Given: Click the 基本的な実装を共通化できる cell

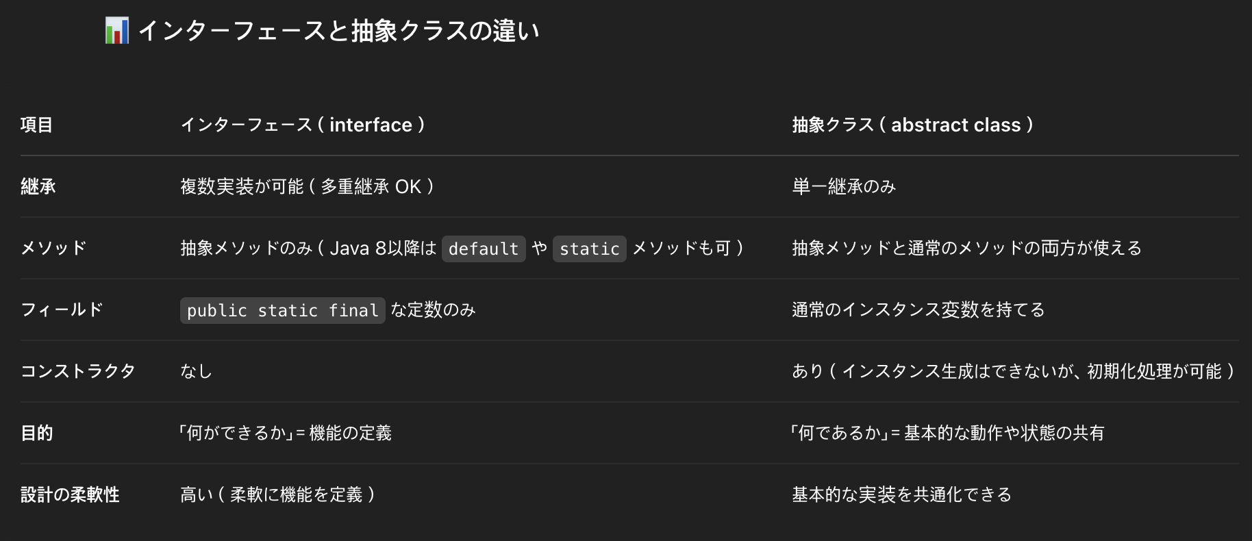Looking at the screenshot, I should [x=902, y=494].
